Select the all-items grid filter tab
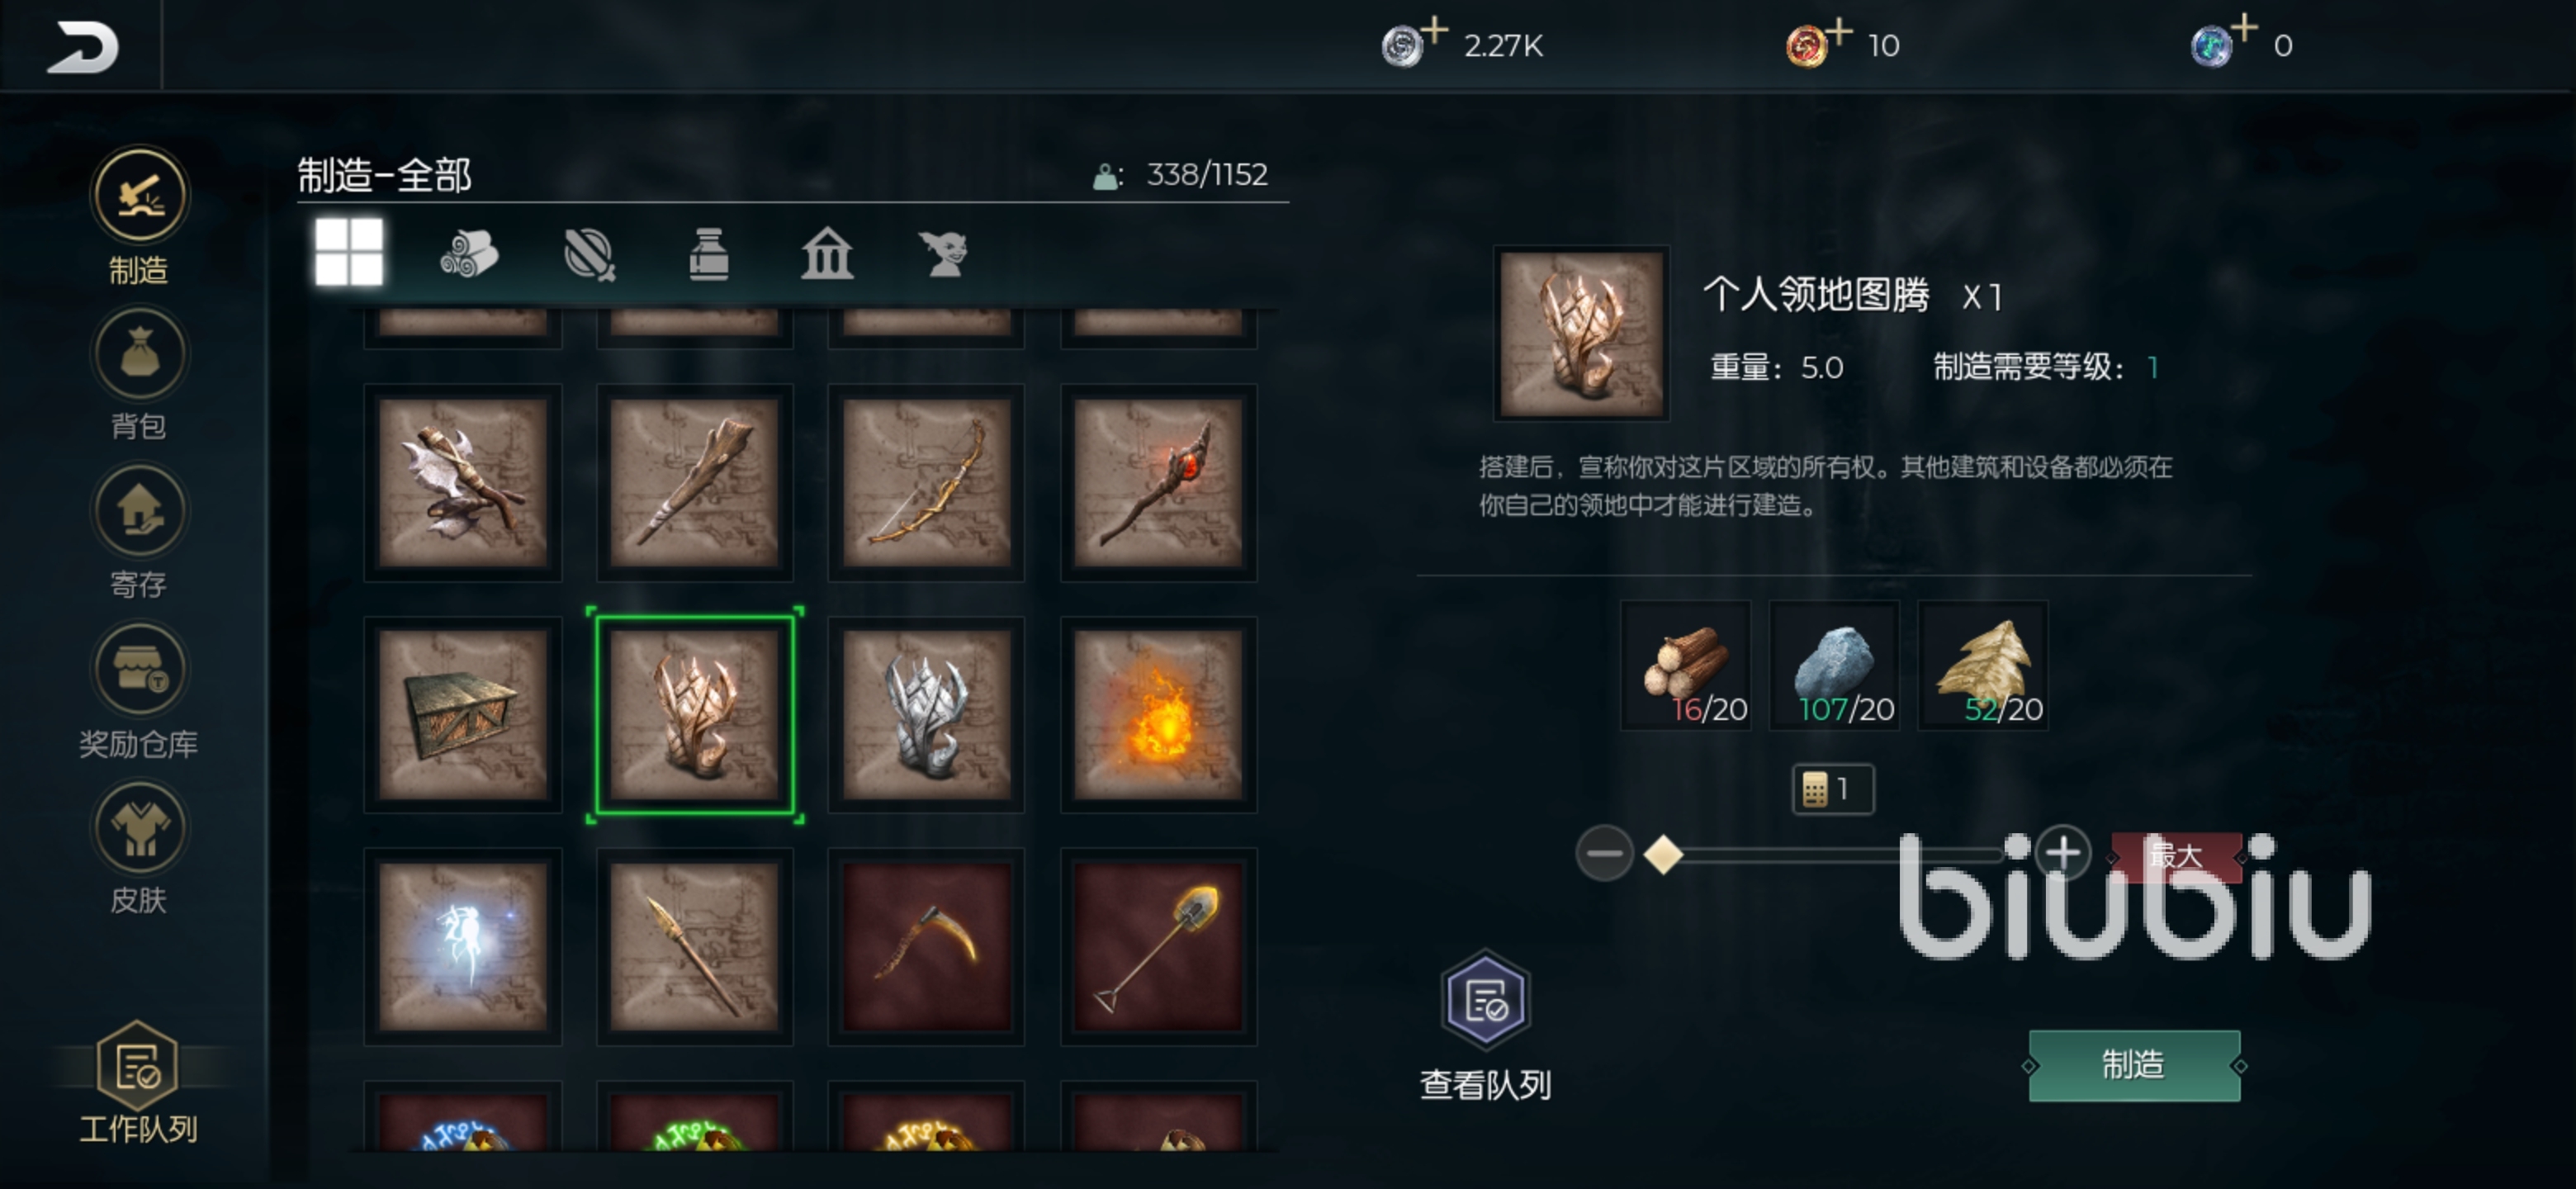 pyautogui.click(x=349, y=252)
